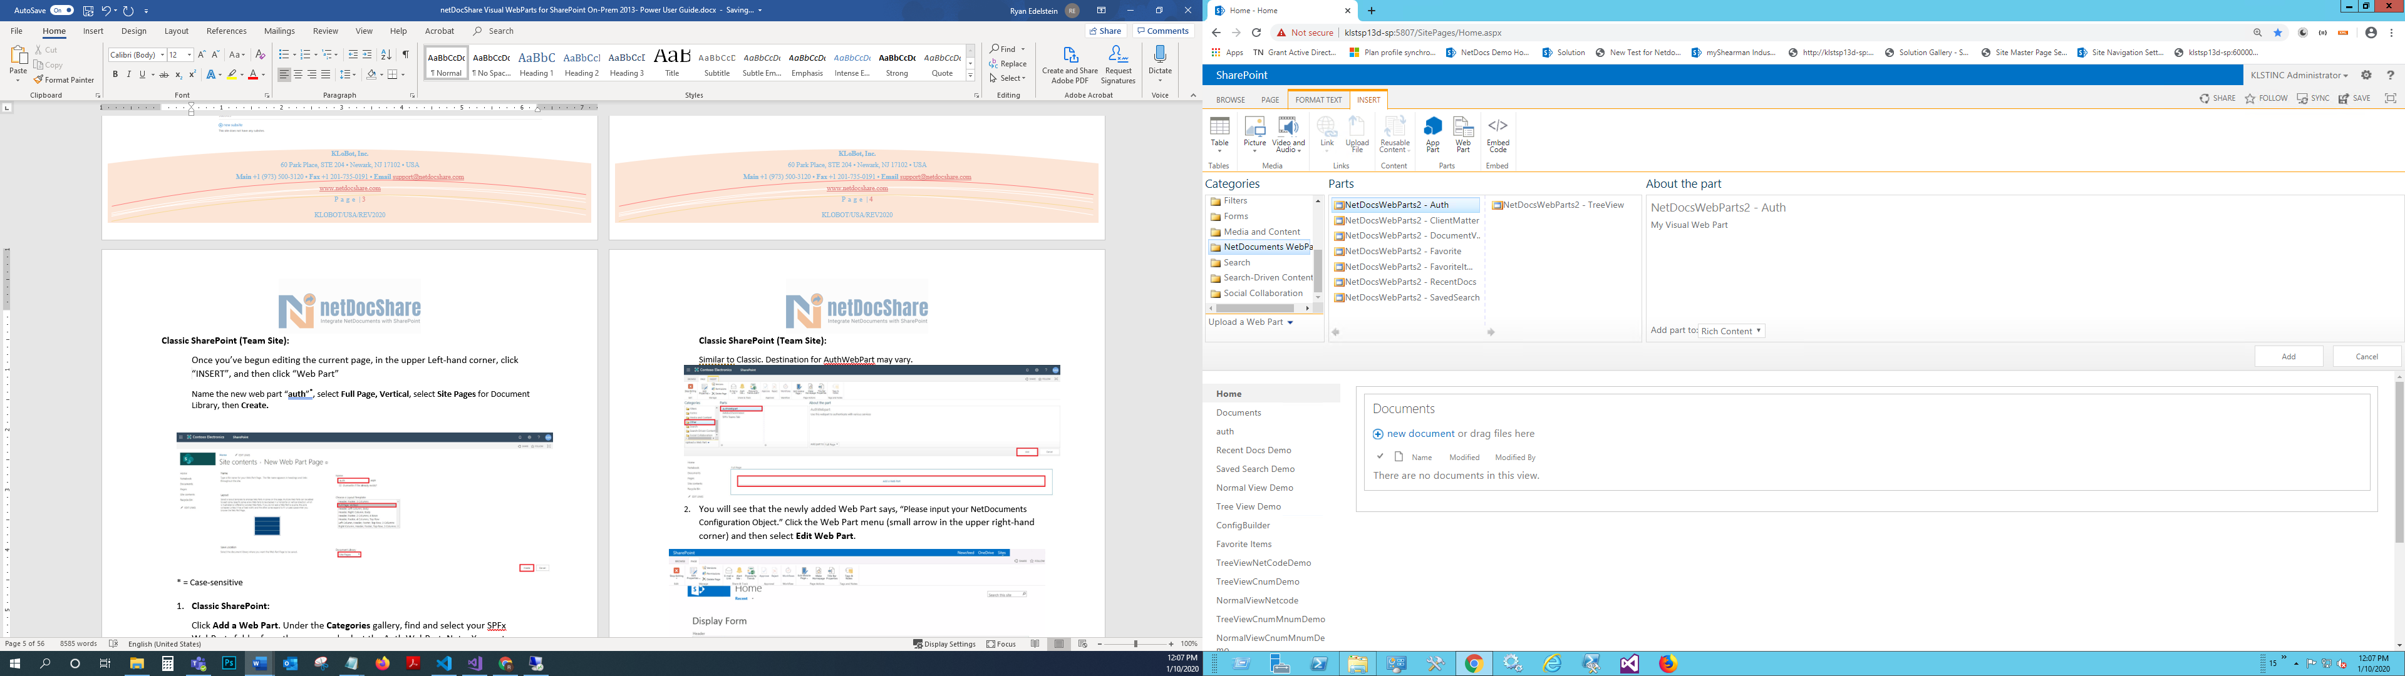2405x676 pixels.
Task: Switch to BROWSE tab in SharePoint
Action: pyautogui.click(x=1231, y=100)
